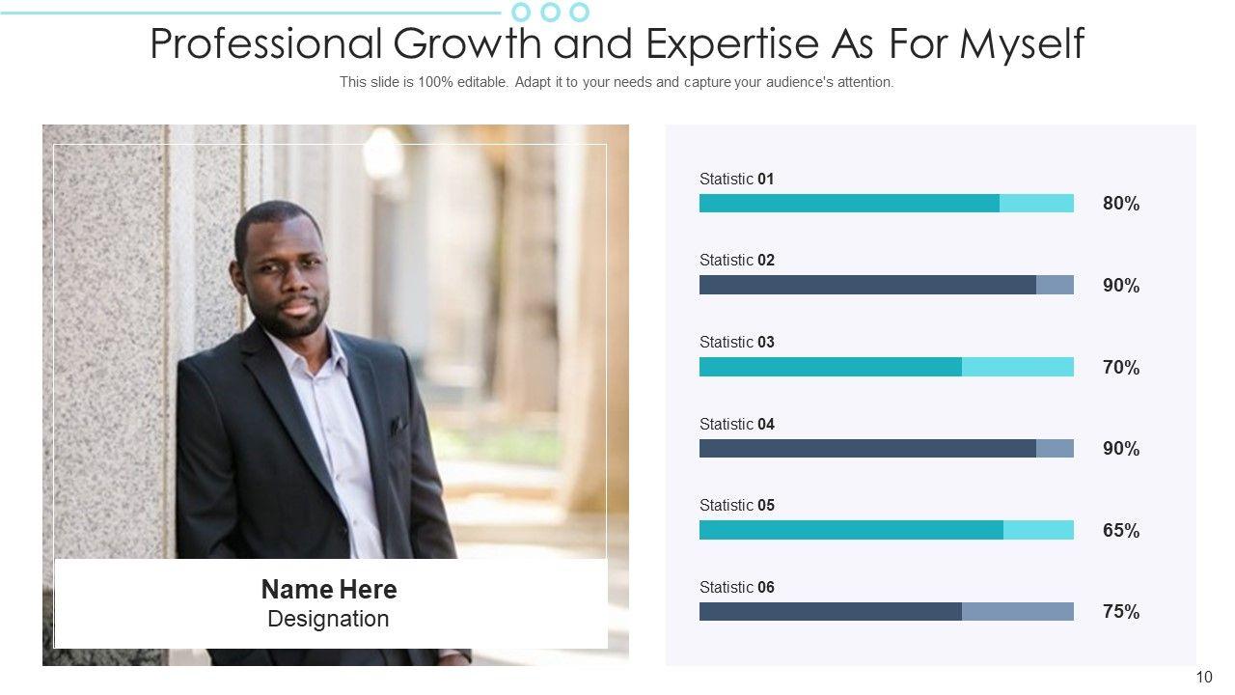This screenshot has height=695, width=1235.
Task: Select the 65% value label
Action: (1121, 531)
